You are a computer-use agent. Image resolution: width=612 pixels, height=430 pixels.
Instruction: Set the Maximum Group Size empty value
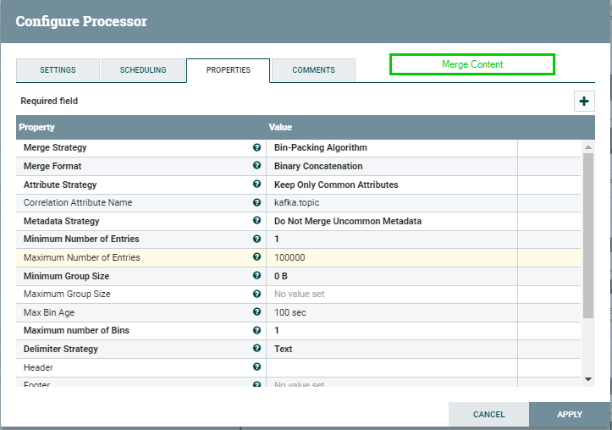point(391,295)
